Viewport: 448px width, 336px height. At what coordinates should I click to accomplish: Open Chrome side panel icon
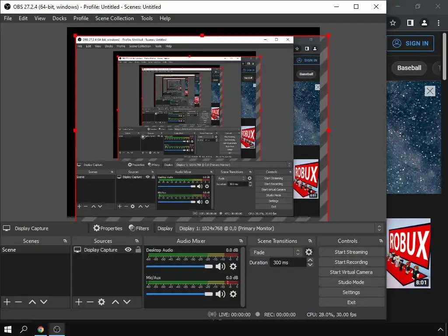point(410,23)
